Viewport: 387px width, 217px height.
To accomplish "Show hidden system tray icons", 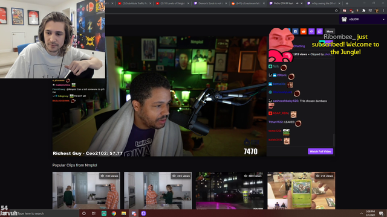I will [362, 213].
